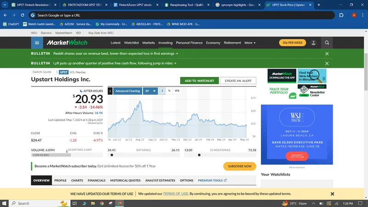Open the Lyft bulletin headline link
Screen dimensions: 368x207
click(115, 63)
